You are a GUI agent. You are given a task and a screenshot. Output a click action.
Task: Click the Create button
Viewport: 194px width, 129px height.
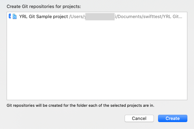pyautogui.click(x=173, y=118)
